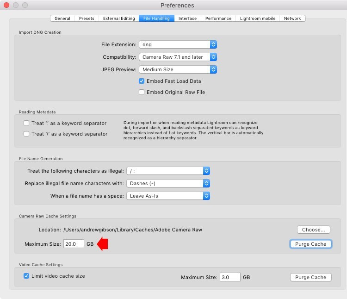
Task: Purge the Camera Raw cache
Action: 310,244
